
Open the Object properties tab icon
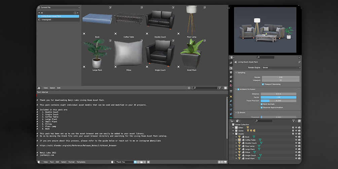pyautogui.click(x=231, y=97)
